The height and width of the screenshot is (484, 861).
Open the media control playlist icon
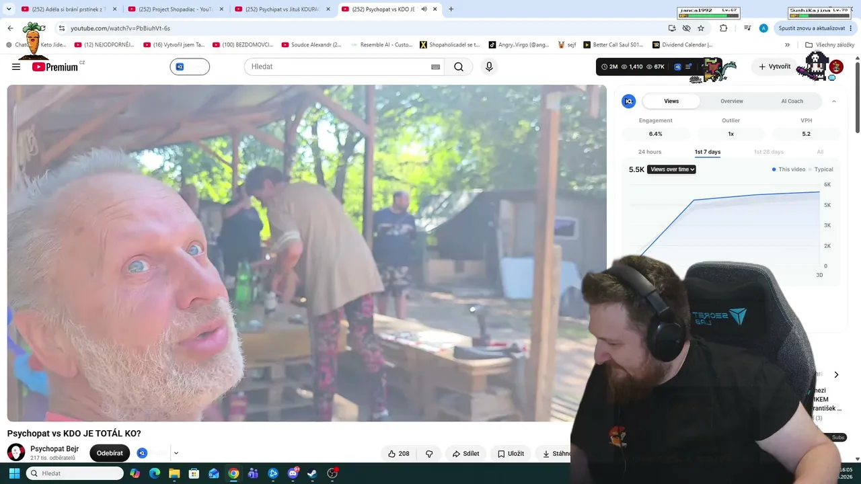747,28
